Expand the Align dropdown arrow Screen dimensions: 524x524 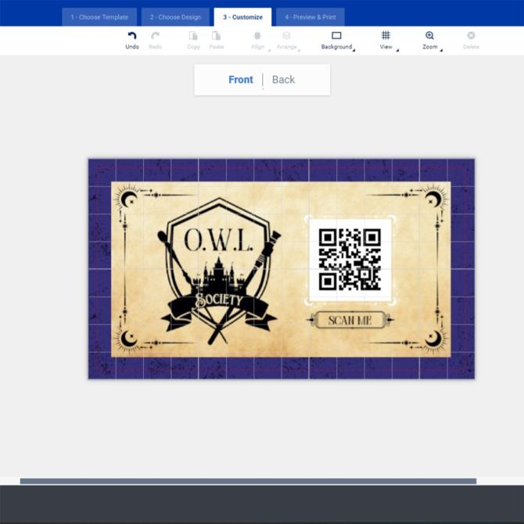tap(269, 50)
